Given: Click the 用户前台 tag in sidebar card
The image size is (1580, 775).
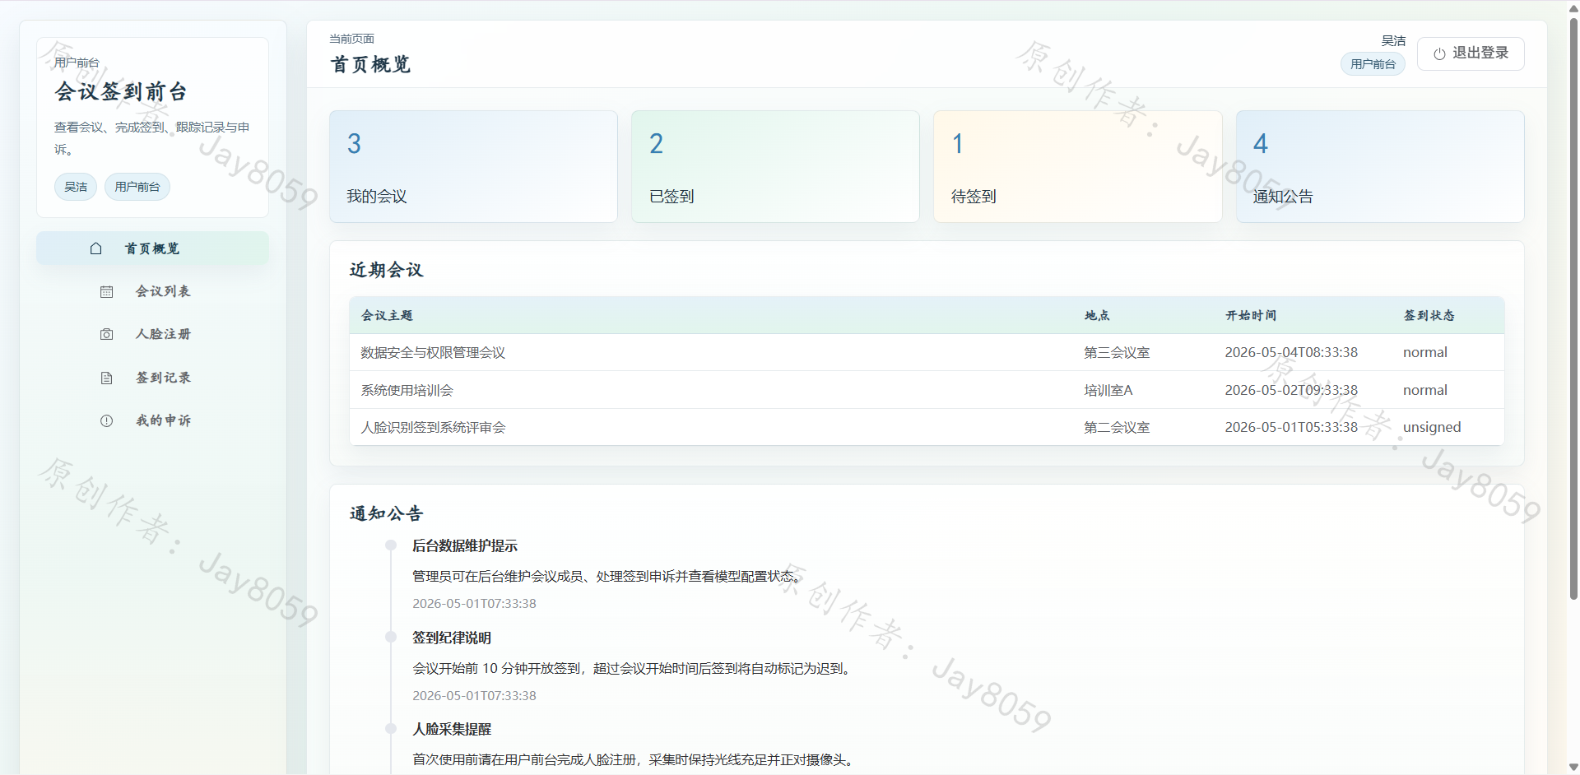Looking at the screenshot, I should coord(137,187).
